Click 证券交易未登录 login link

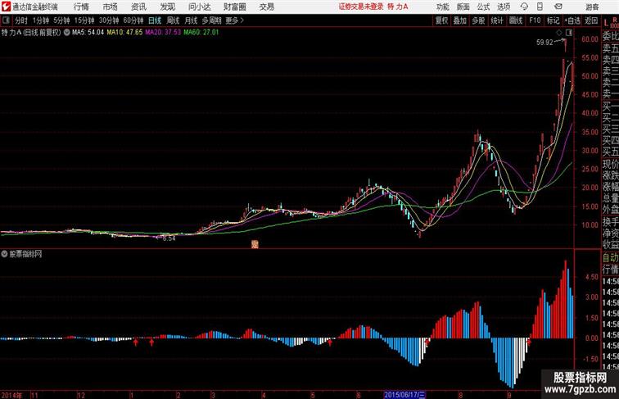point(361,7)
